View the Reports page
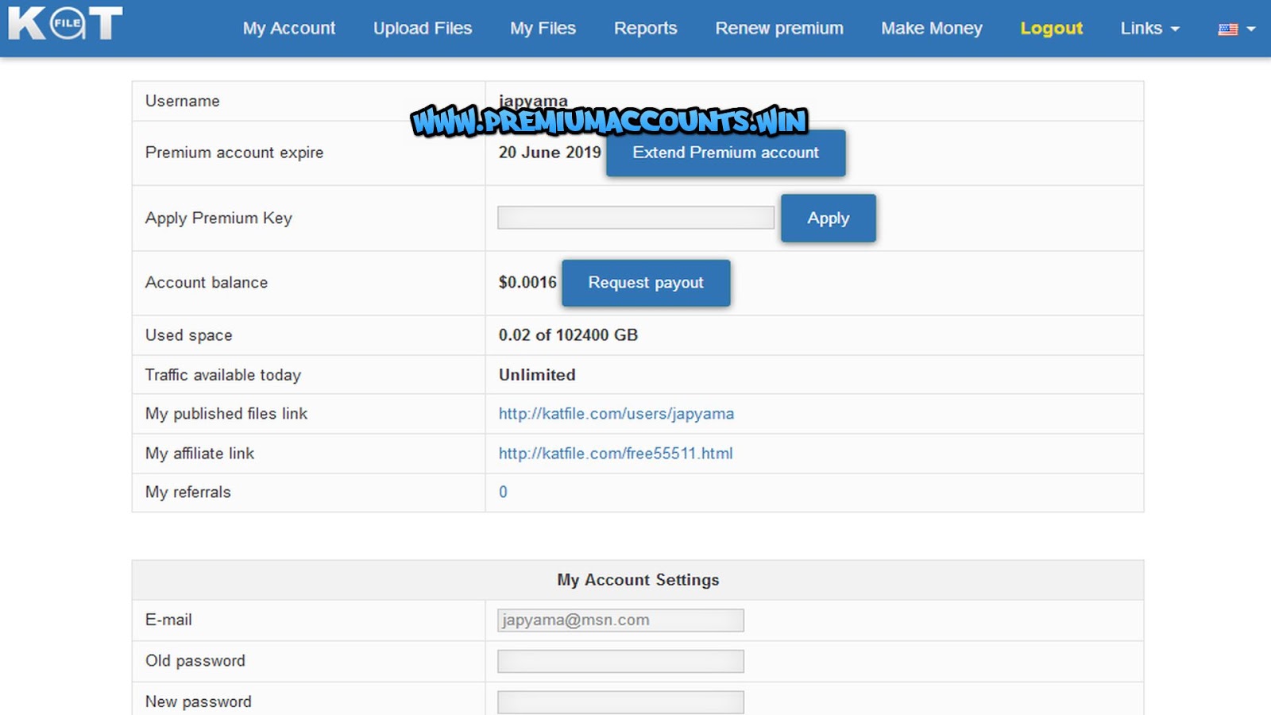 tap(646, 29)
